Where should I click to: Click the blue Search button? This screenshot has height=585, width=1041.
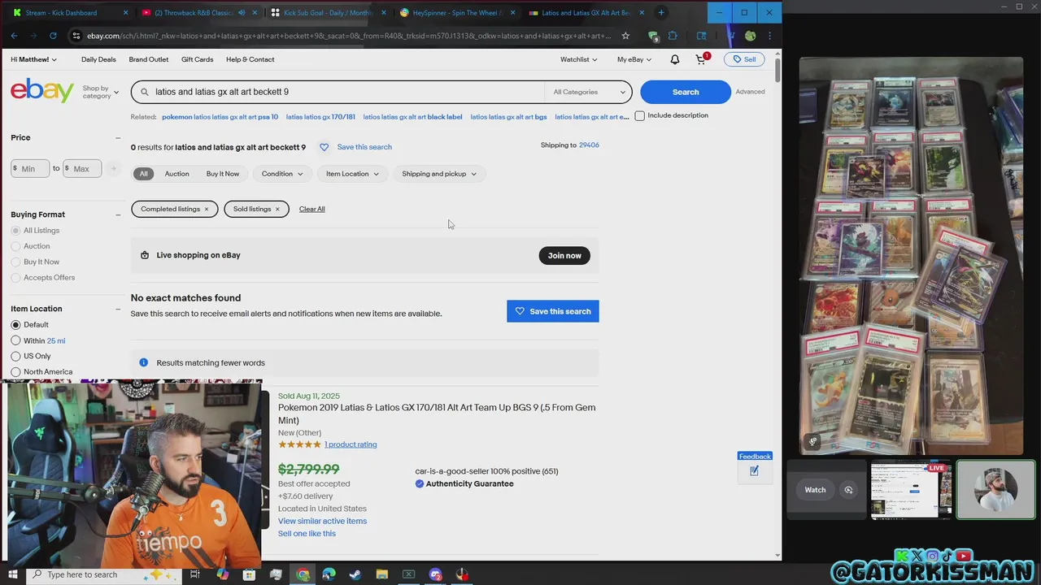point(686,92)
